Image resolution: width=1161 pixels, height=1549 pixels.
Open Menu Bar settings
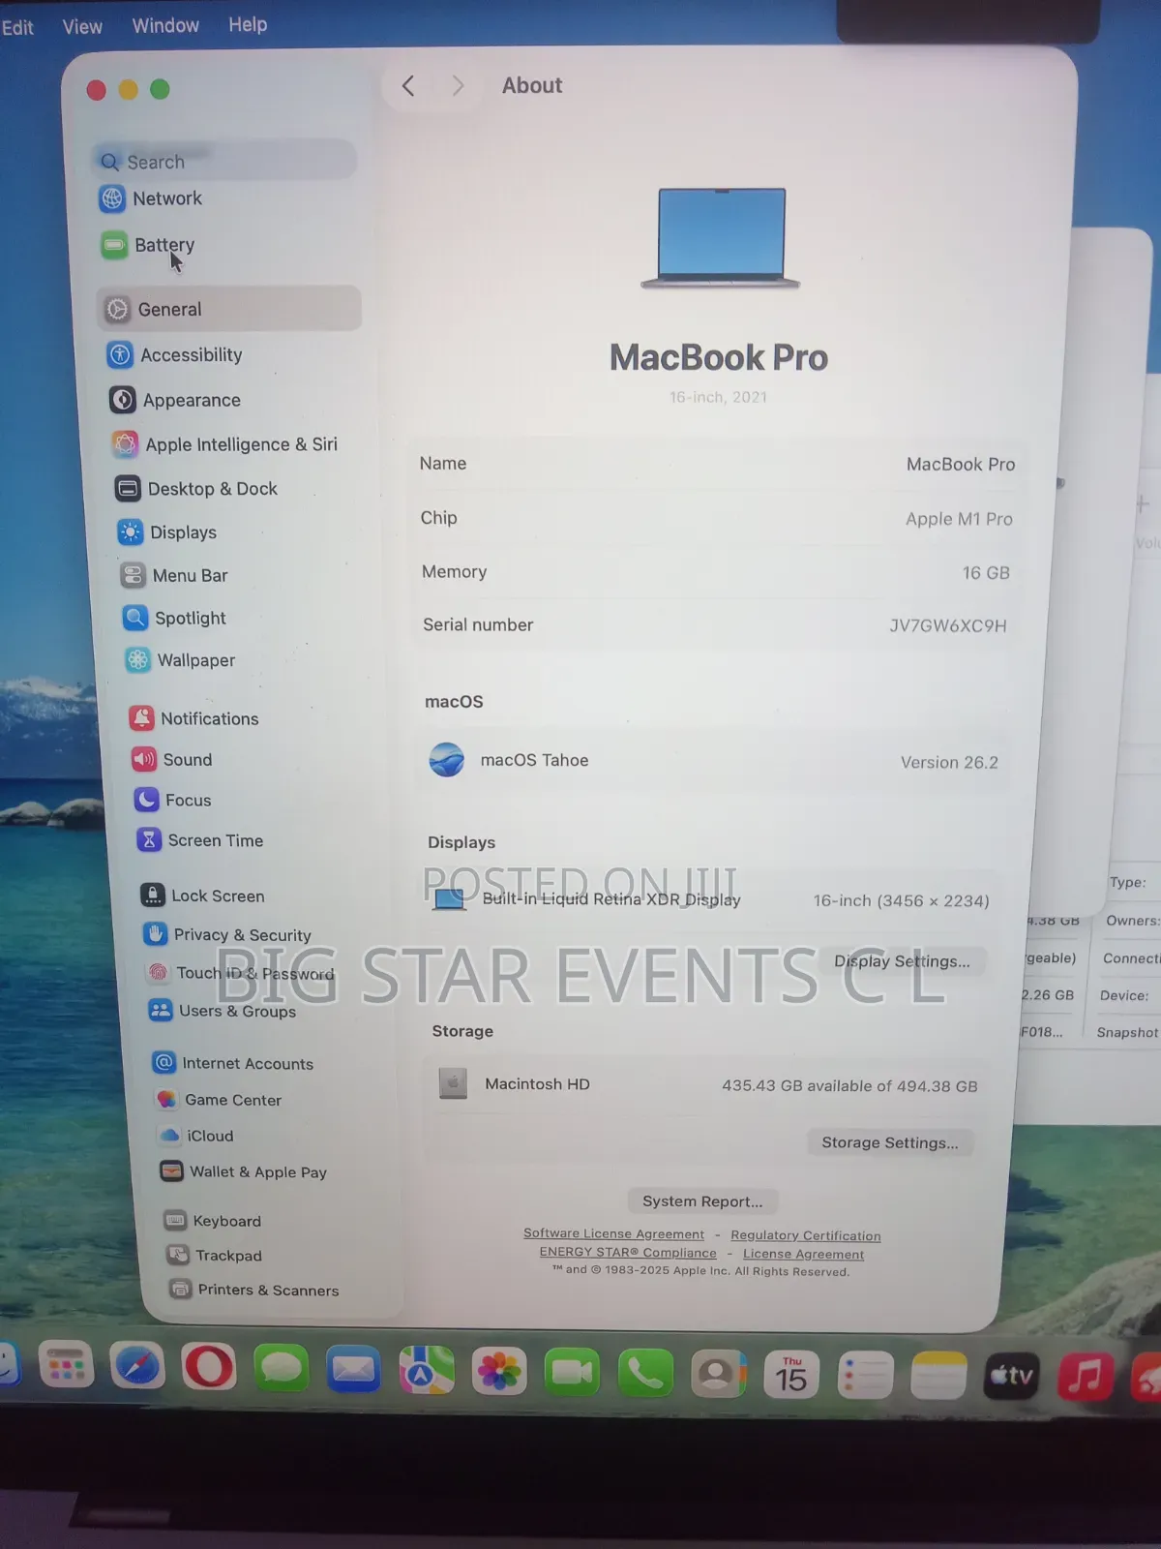(x=174, y=575)
